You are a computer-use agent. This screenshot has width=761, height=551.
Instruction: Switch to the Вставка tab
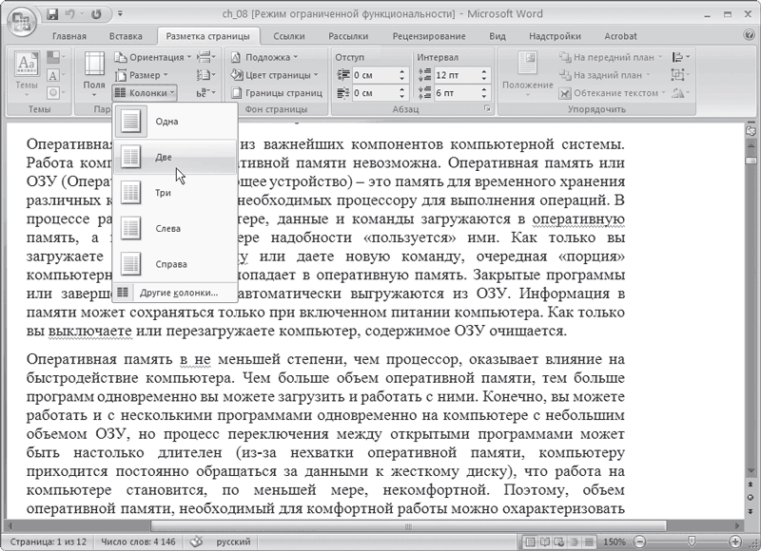[126, 35]
